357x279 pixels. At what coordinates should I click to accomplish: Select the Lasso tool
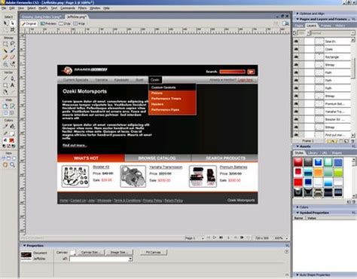12,44
